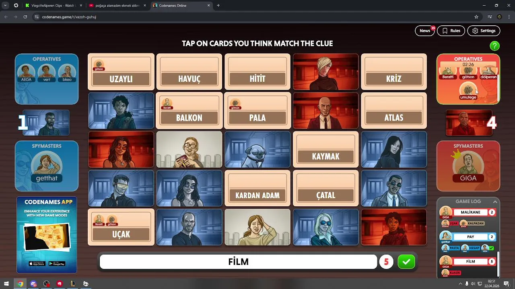Click PAY clue in game log

coord(470,237)
